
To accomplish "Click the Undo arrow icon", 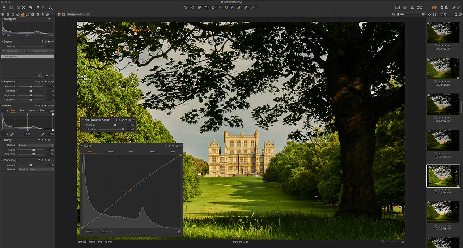I will coord(38,7).
